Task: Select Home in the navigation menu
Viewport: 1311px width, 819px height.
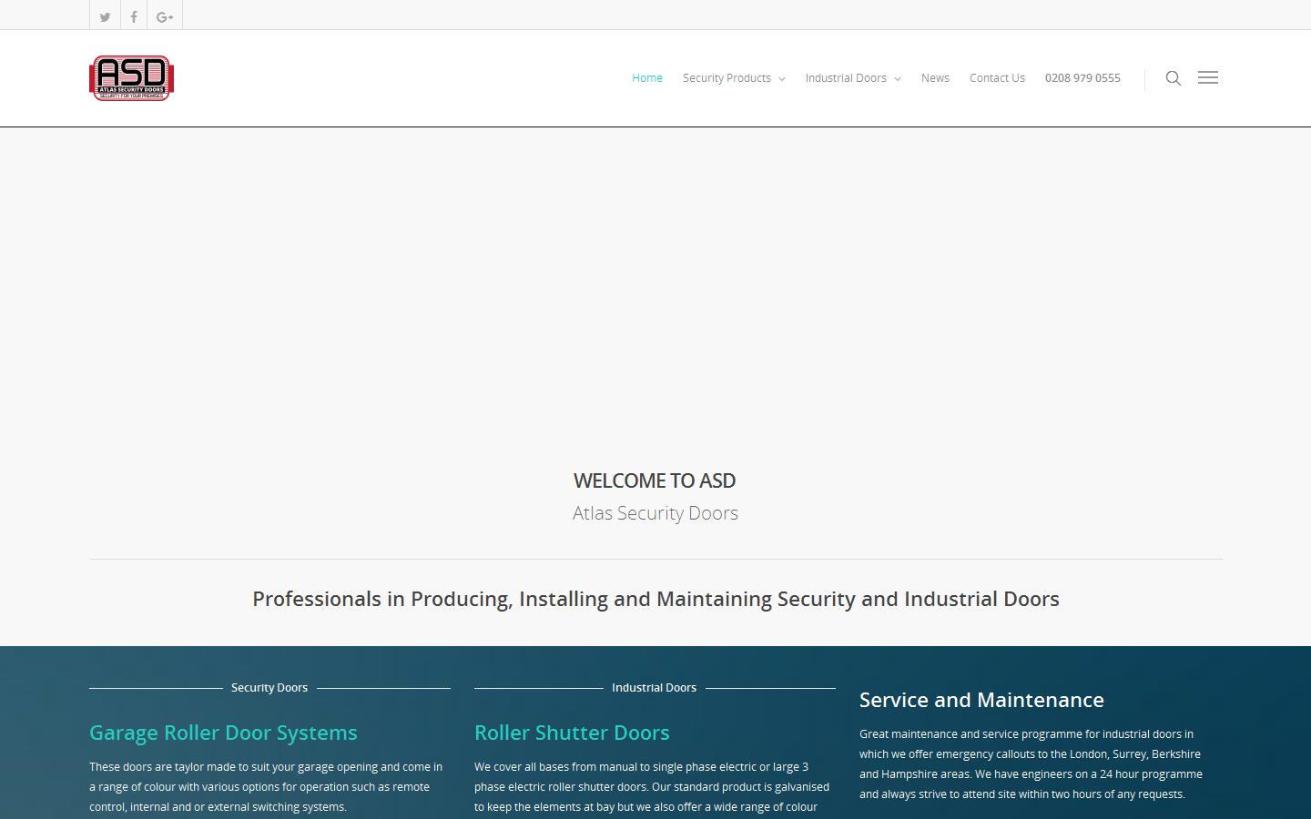Action: [647, 78]
